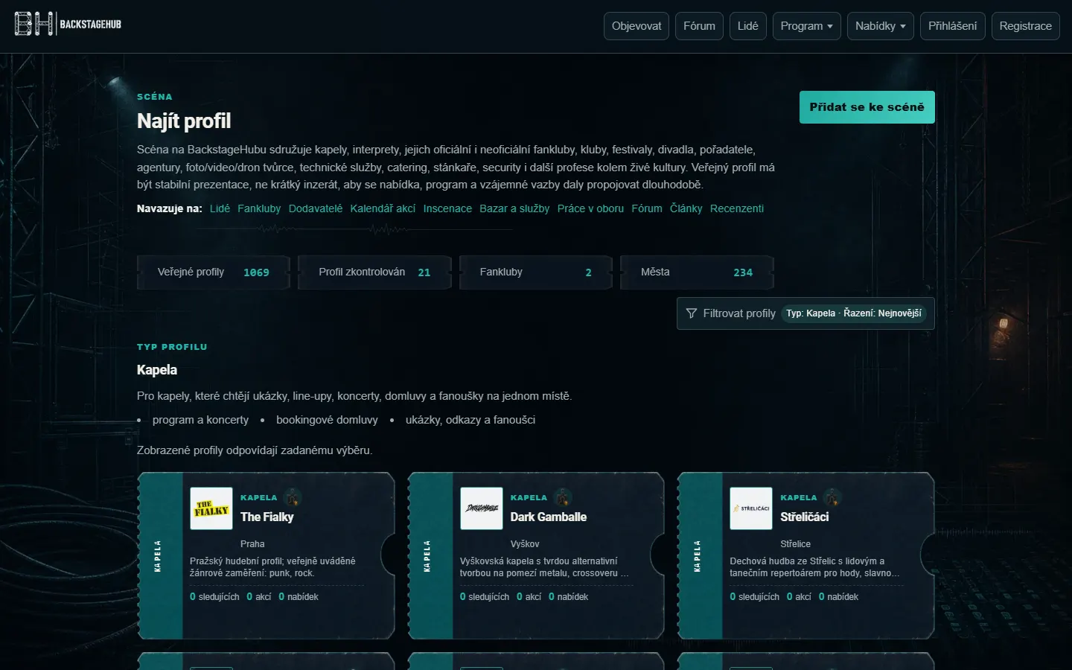Image resolution: width=1072 pixels, height=670 pixels.
Task: Follow the Lidé link under Navazuje na
Action: coord(220,208)
